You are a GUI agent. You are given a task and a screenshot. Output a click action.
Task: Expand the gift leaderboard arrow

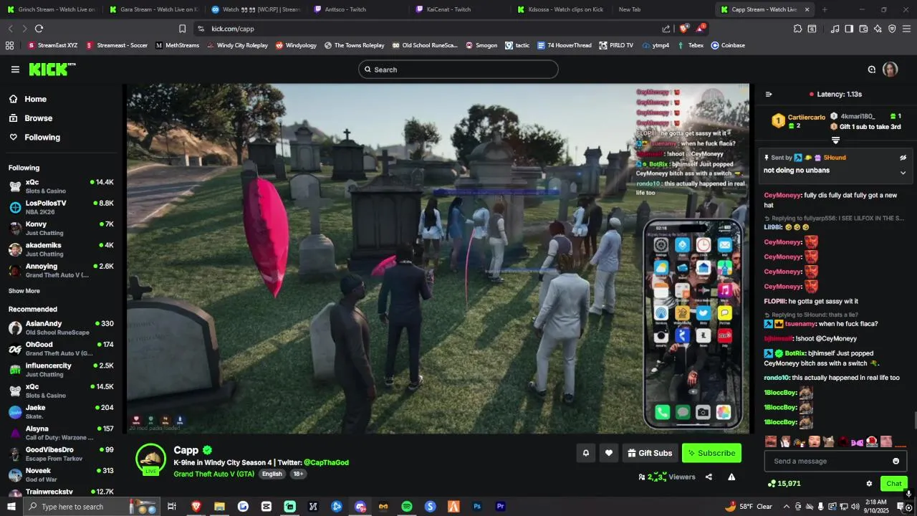click(835, 140)
